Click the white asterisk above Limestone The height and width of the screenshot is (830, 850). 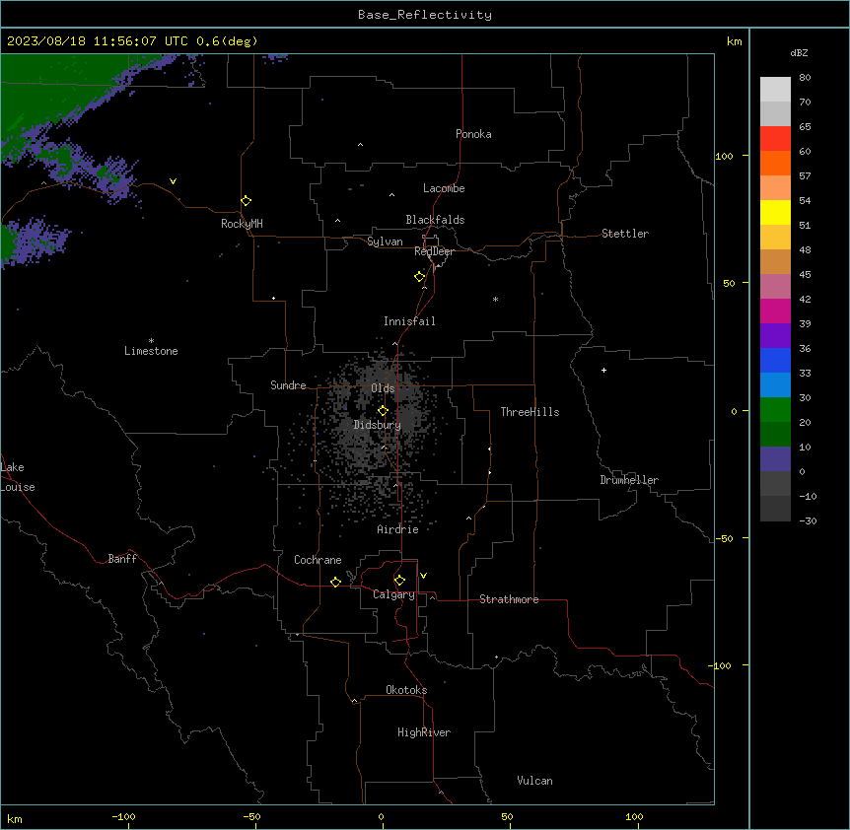click(151, 341)
